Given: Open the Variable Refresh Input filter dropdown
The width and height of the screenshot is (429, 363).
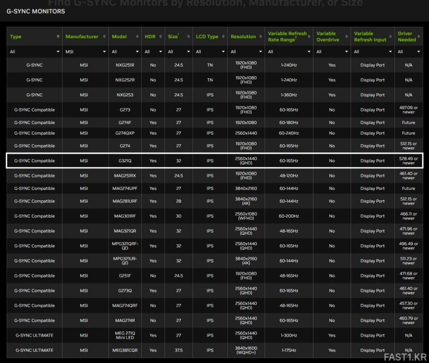Looking at the screenshot, I should [373, 52].
